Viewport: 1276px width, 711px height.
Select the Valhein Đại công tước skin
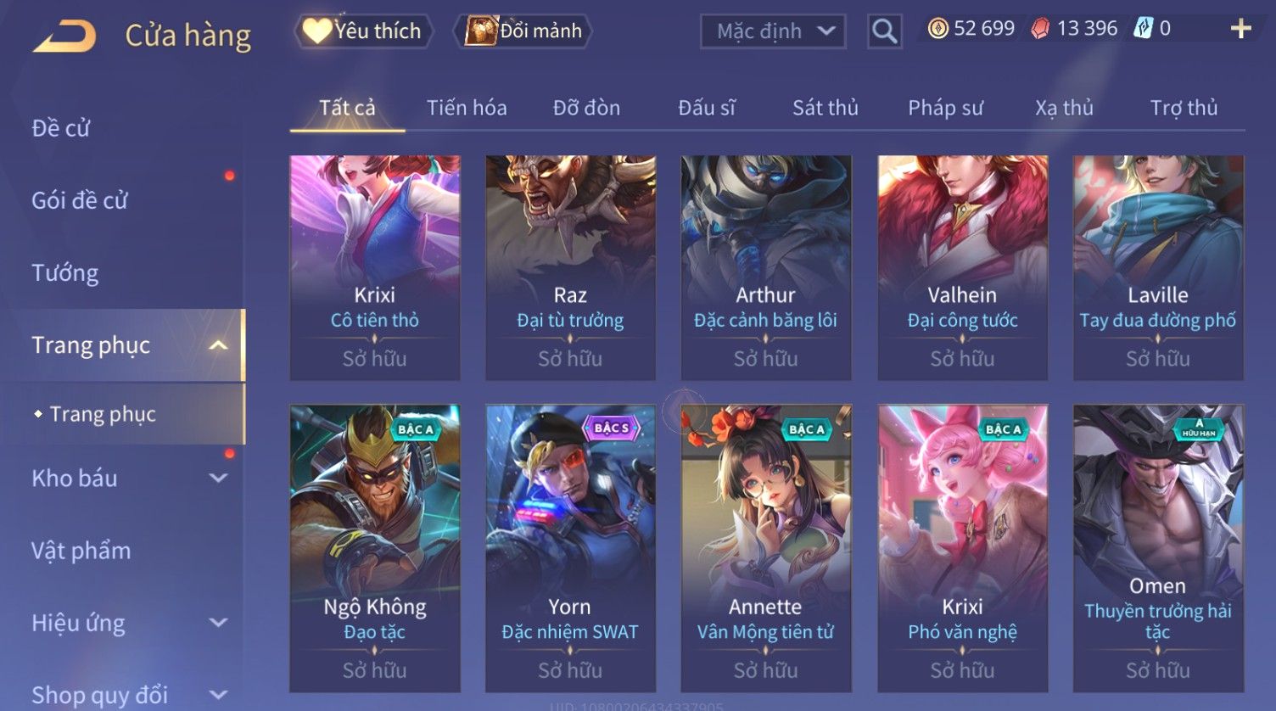coord(962,267)
